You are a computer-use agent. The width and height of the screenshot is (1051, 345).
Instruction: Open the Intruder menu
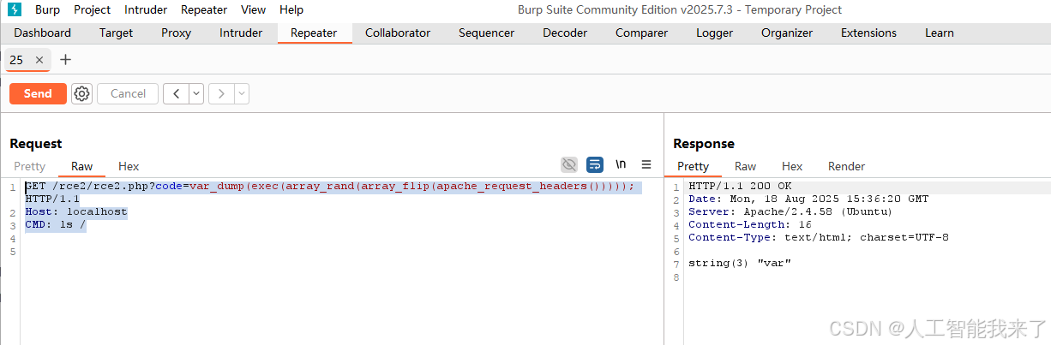point(146,10)
